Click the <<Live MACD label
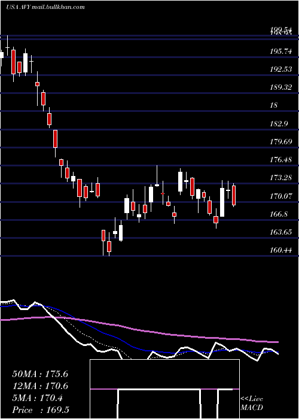The image size is (299, 419). point(252,403)
